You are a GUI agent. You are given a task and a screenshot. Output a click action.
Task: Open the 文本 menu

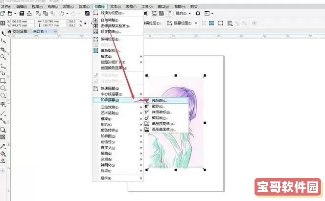point(116,7)
